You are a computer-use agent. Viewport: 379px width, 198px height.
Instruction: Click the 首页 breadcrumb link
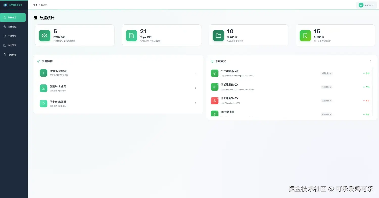tap(35, 5)
